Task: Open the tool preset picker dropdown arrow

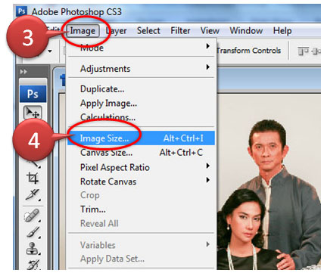Action: point(50,51)
